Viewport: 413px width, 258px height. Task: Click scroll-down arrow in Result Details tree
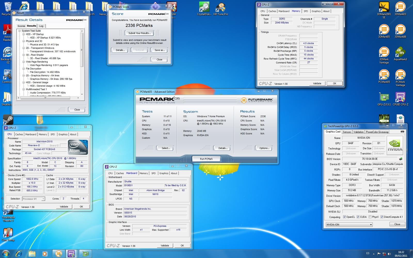(82, 94)
